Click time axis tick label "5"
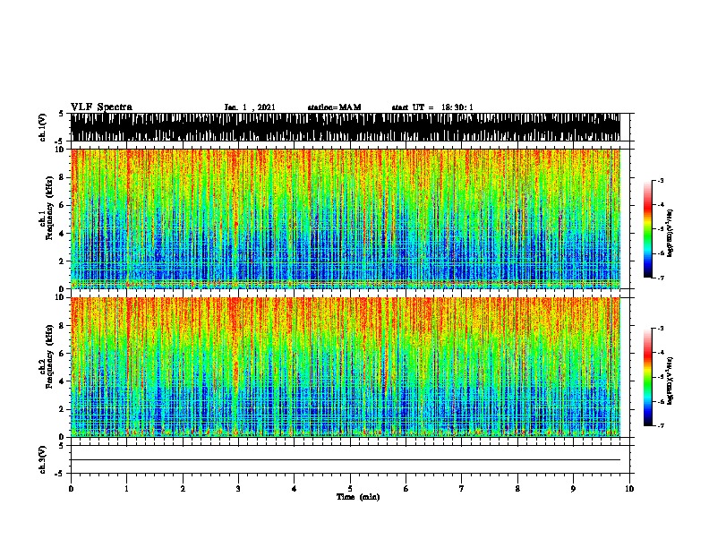Screen dimensions: 709x548 [x=350, y=489]
